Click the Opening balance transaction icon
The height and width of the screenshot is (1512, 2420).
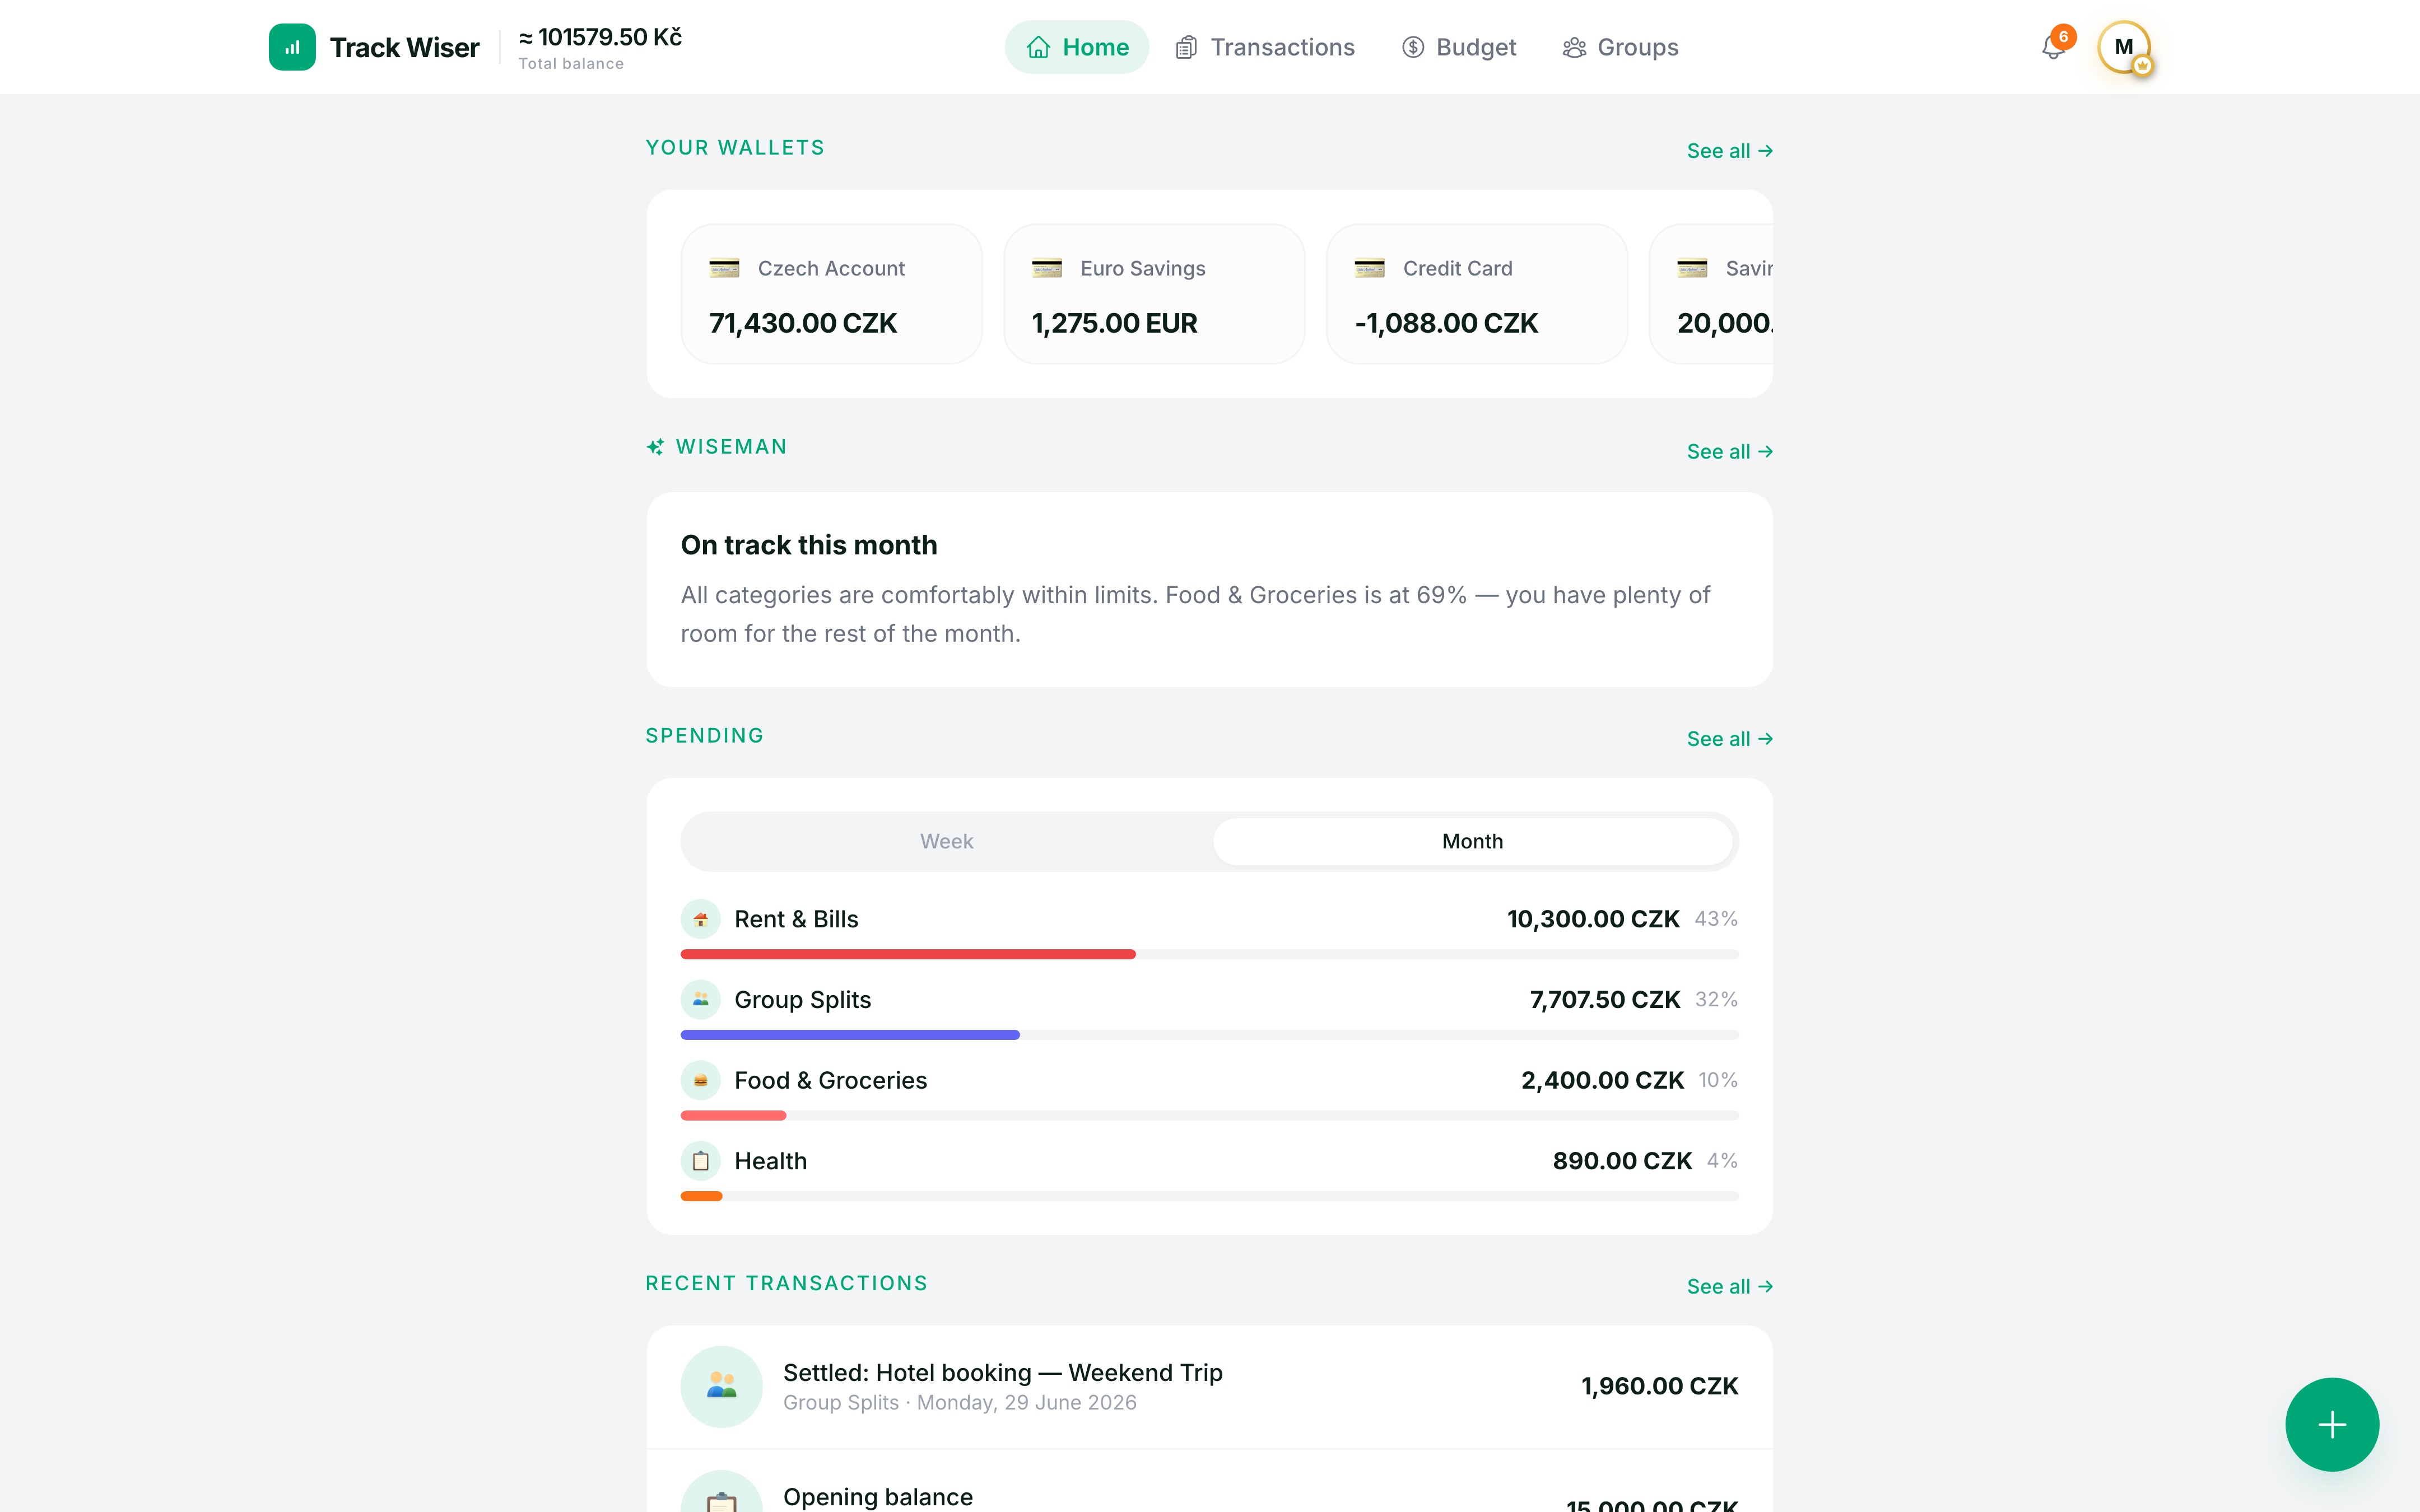click(x=722, y=1492)
